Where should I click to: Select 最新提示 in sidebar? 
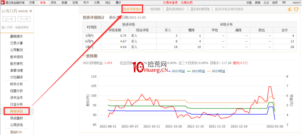point(16,36)
